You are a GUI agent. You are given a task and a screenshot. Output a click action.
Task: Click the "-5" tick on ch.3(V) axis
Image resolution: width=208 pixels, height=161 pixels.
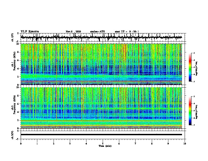tap(18, 139)
